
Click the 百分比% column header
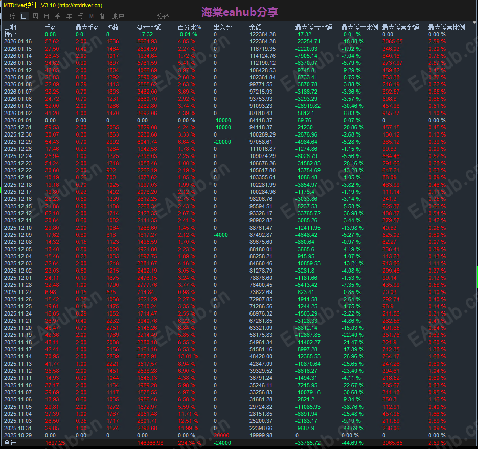(190, 27)
